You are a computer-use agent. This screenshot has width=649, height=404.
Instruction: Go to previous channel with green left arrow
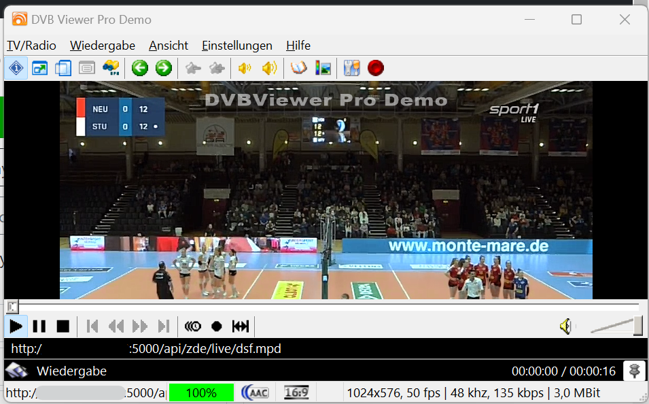(x=140, y=68)
